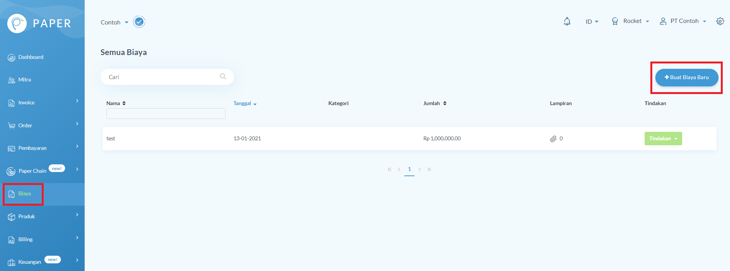Open the Contoh company dropdown
The width and height of the screenshot is (730, 271).
114,22
